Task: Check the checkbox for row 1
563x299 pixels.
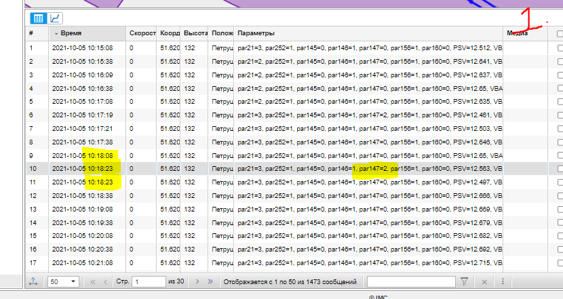Action: point(559,48)
